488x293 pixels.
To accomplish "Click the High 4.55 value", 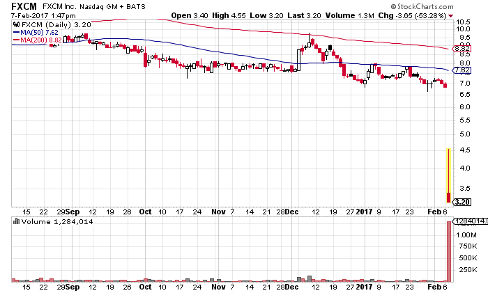I will [229, 15].
